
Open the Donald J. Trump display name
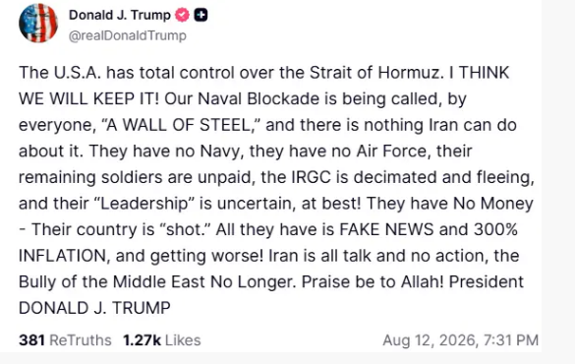(x=120, y=15)
